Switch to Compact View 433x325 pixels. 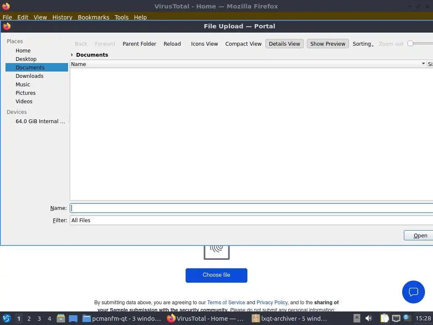pyautogui.click(x=243, y=44)
